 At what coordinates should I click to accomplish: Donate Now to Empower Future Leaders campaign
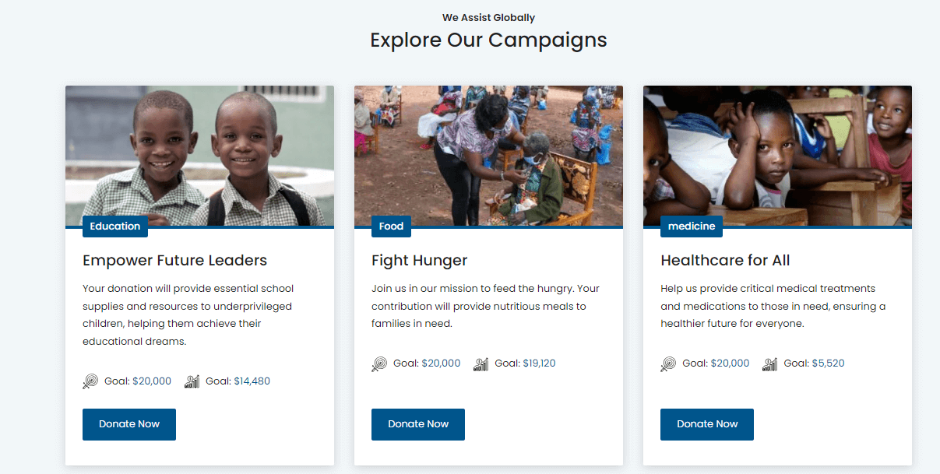point(129,424)
